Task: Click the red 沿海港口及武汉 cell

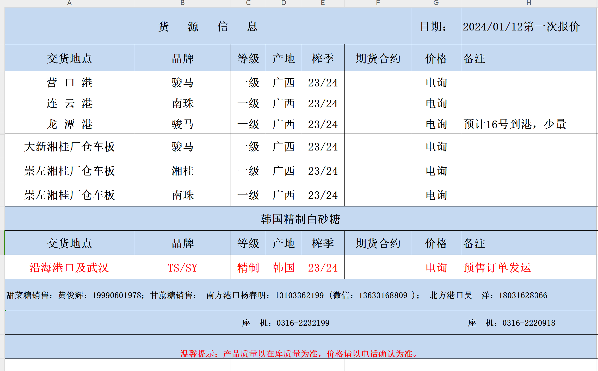Action: pyautogui.click(x=69, y=268)
